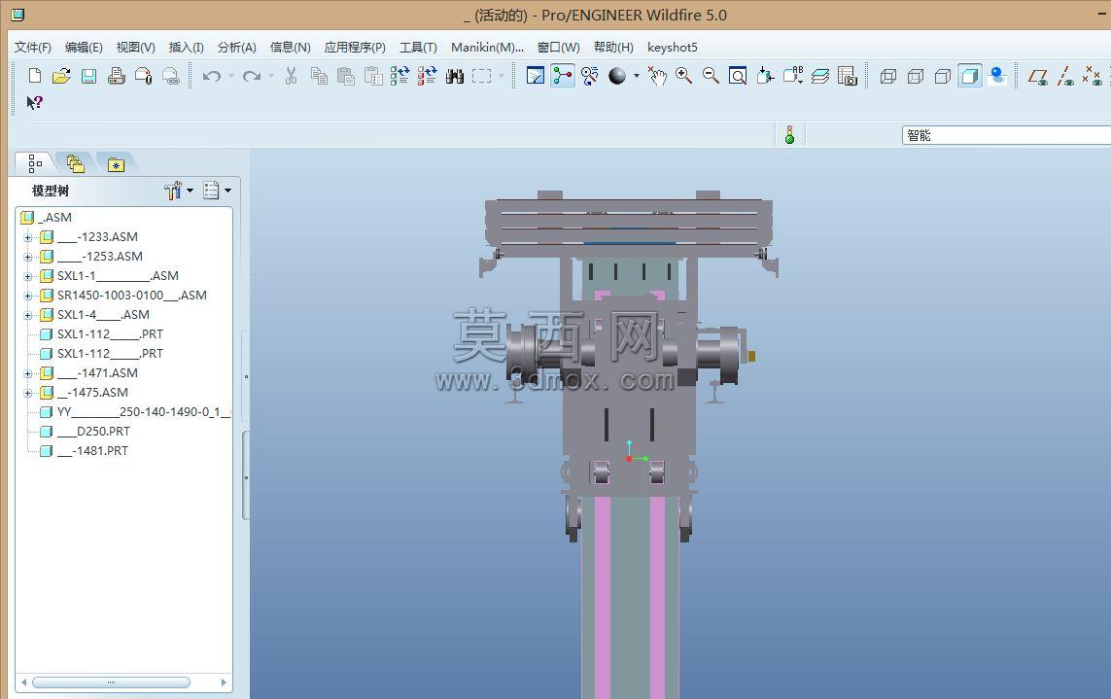Expand the SXL1-4 assembly node
This screenshot has height=699, width=1111.
click(27, 315)
